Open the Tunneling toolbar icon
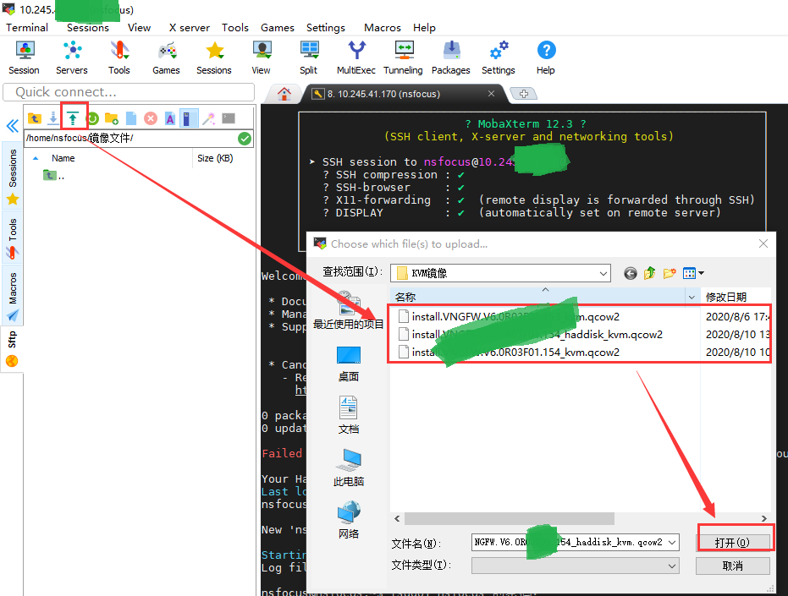Image resolution: width=788 pixels, height=596 pixels. [x=404, y=57]
